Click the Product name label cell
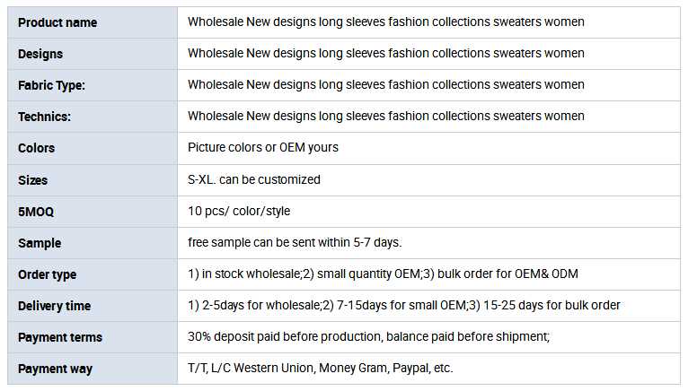This screenshot has height=391, width=697. click(57, 22)
